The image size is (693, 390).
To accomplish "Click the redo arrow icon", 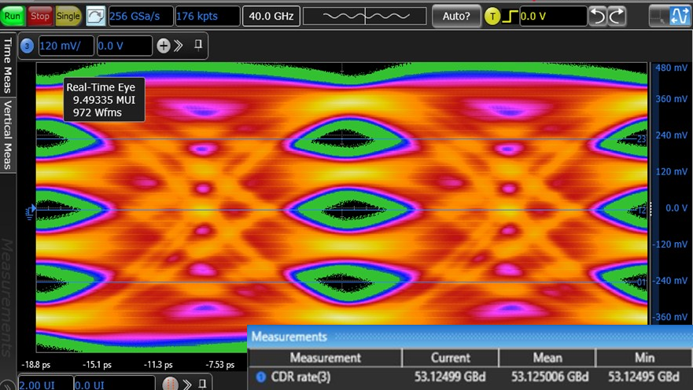I will click(617, 16).
